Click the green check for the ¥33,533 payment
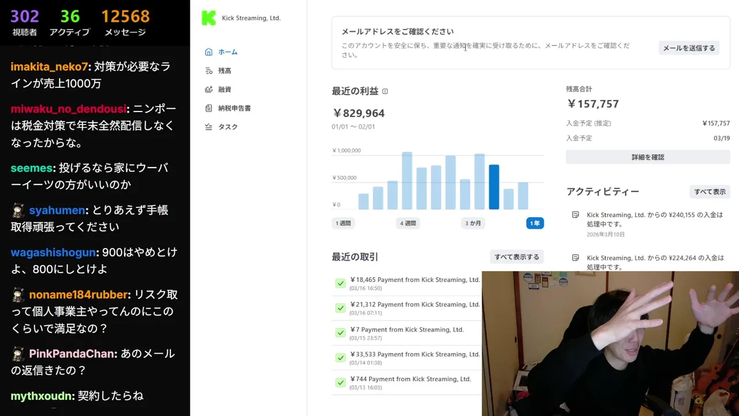 (341, 358)
